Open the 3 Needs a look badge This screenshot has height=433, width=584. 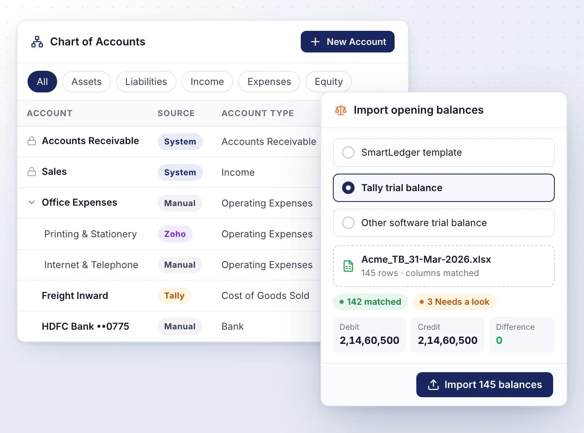[x=454, y=302]
